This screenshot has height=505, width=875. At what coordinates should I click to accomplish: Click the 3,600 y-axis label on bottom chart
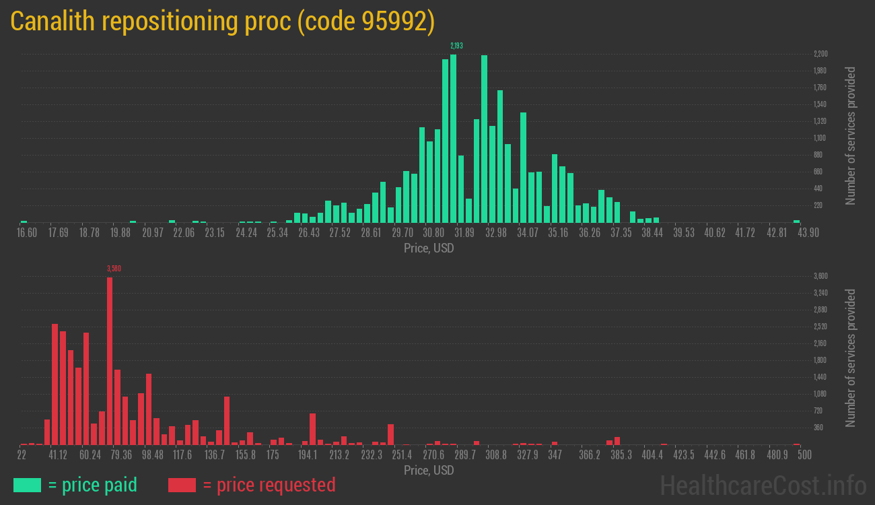(820, 276)
